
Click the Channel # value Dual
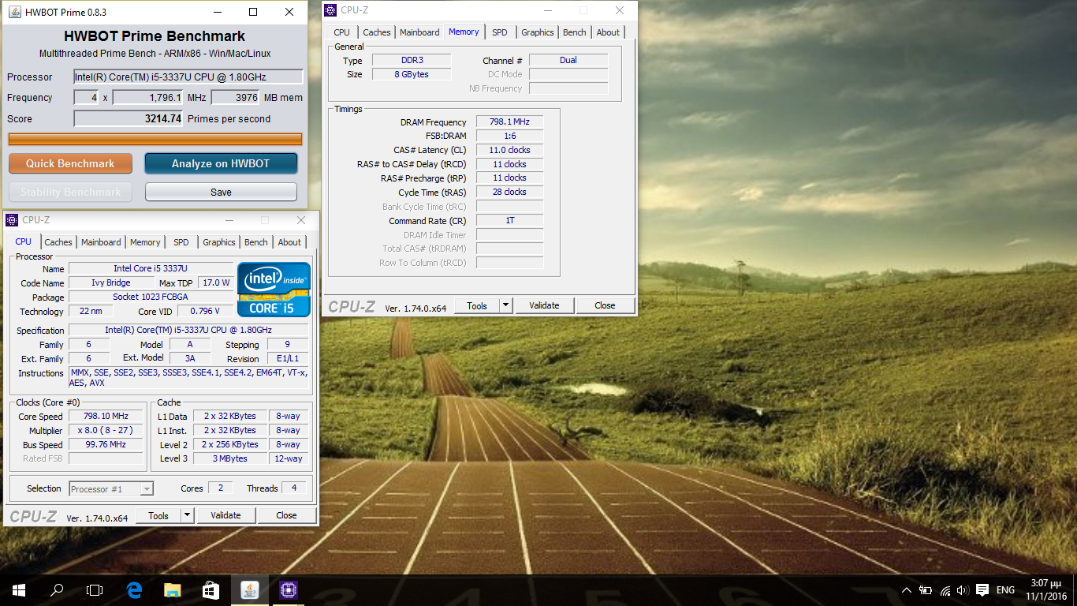pos(568,60)
